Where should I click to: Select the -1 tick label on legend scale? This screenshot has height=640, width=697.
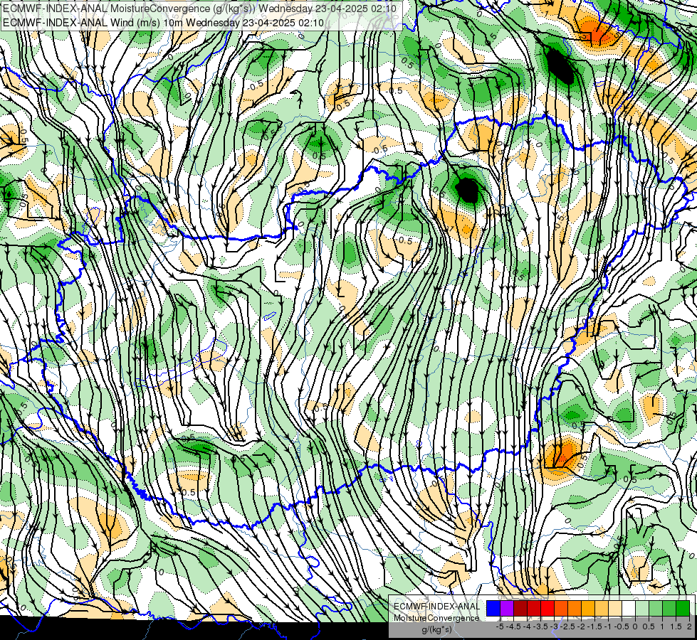point(608,626)
